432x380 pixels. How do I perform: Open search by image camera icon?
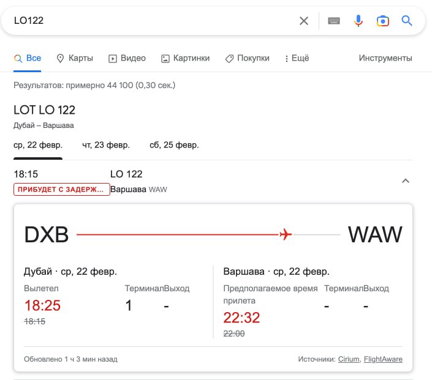[383, 21]
